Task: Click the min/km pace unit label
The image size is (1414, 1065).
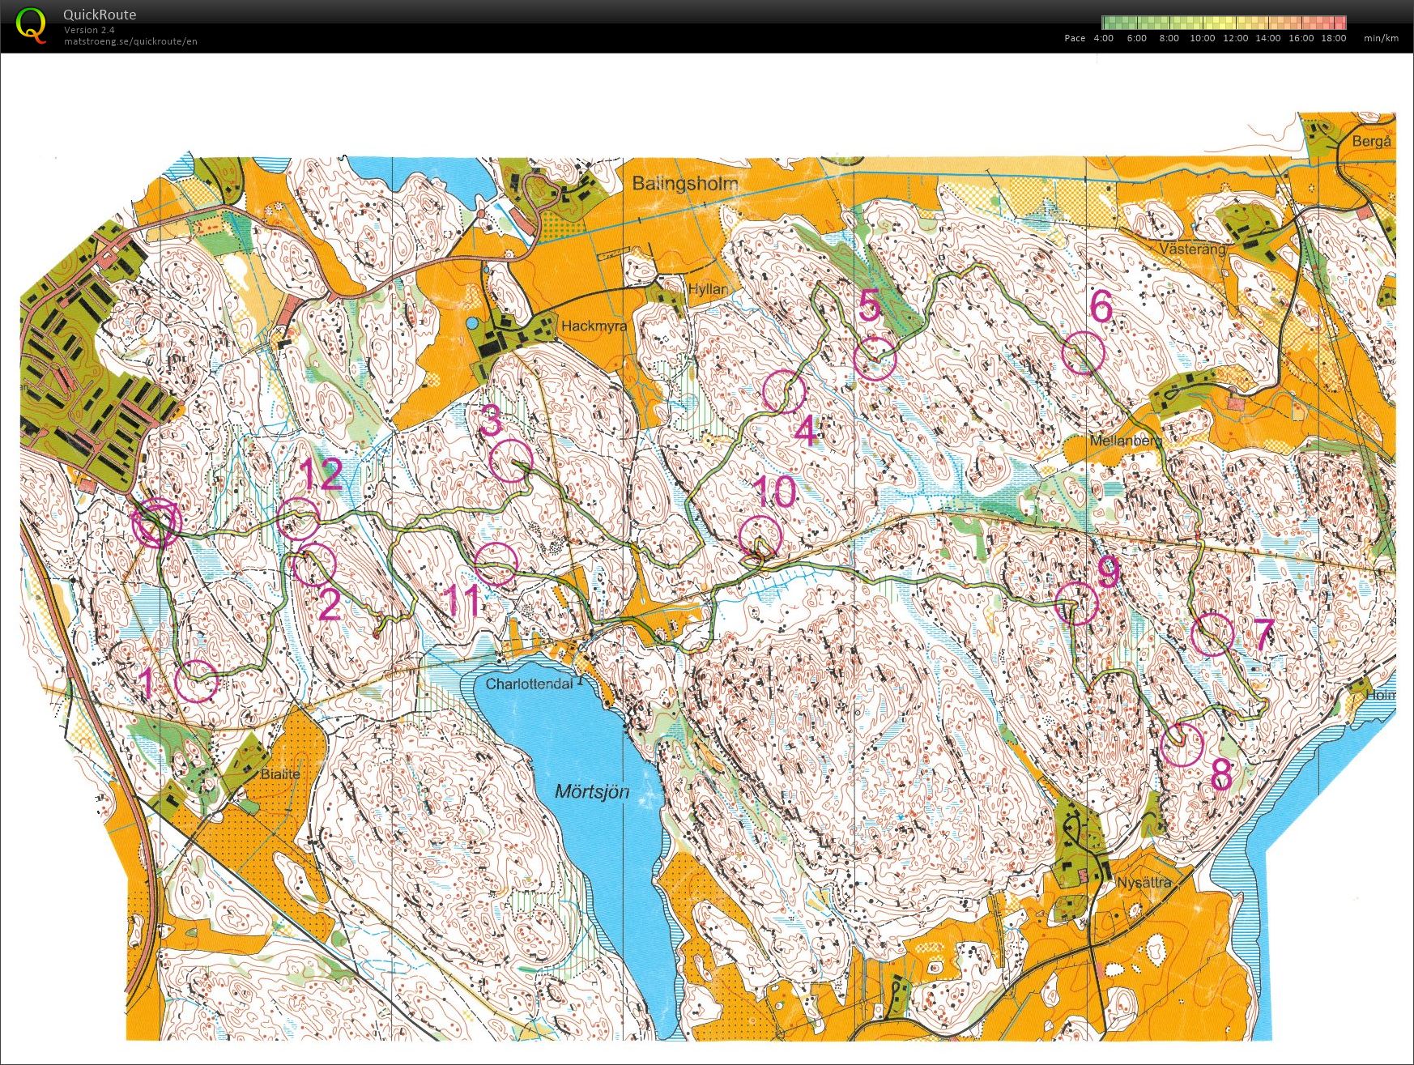Action: 1381,38
